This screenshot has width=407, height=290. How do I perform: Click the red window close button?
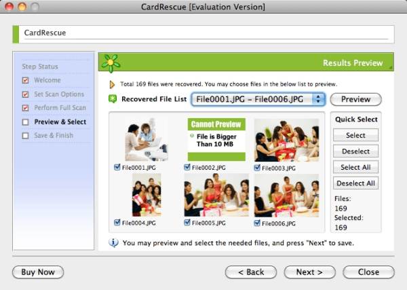9,7
